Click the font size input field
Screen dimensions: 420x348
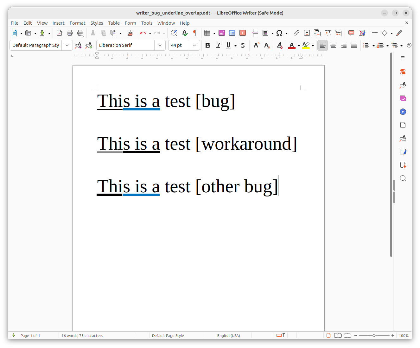click(x=179, y=45)
